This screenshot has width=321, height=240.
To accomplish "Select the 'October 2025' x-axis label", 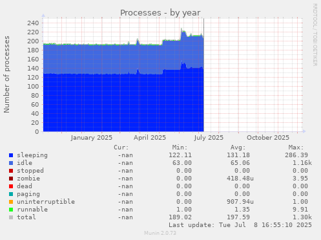I will (x=268, y=138).
